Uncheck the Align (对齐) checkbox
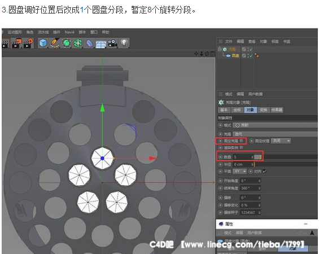This screenshot has height=254, width=319. click(264, 172)
